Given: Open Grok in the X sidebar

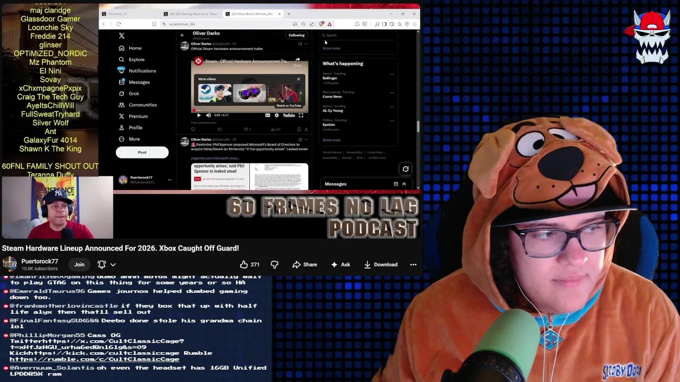Looking at the screenshot, I should click(x=129, y=93).
